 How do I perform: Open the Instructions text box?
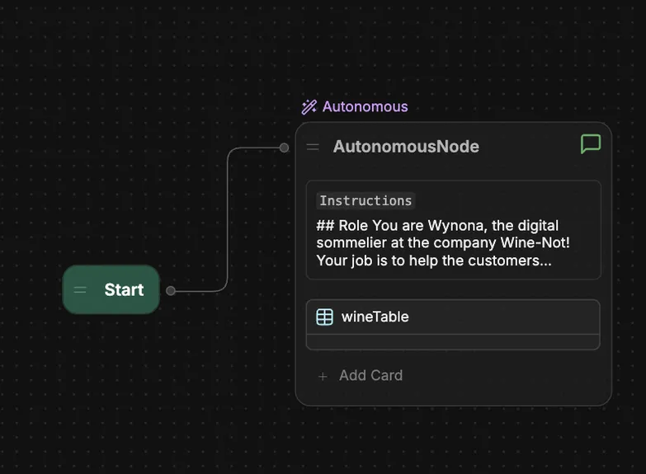point(453,230)
